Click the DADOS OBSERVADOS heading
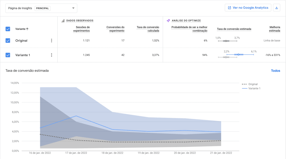This screenshot has height=159, width=286. pyautogui.click(x=80, y=21)
